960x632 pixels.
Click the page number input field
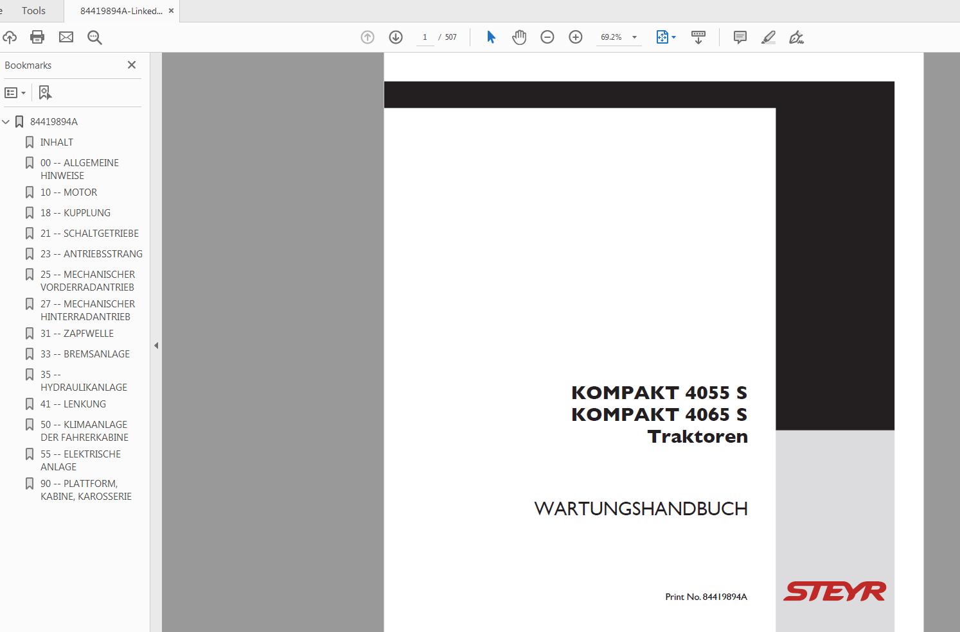point(425,37)
